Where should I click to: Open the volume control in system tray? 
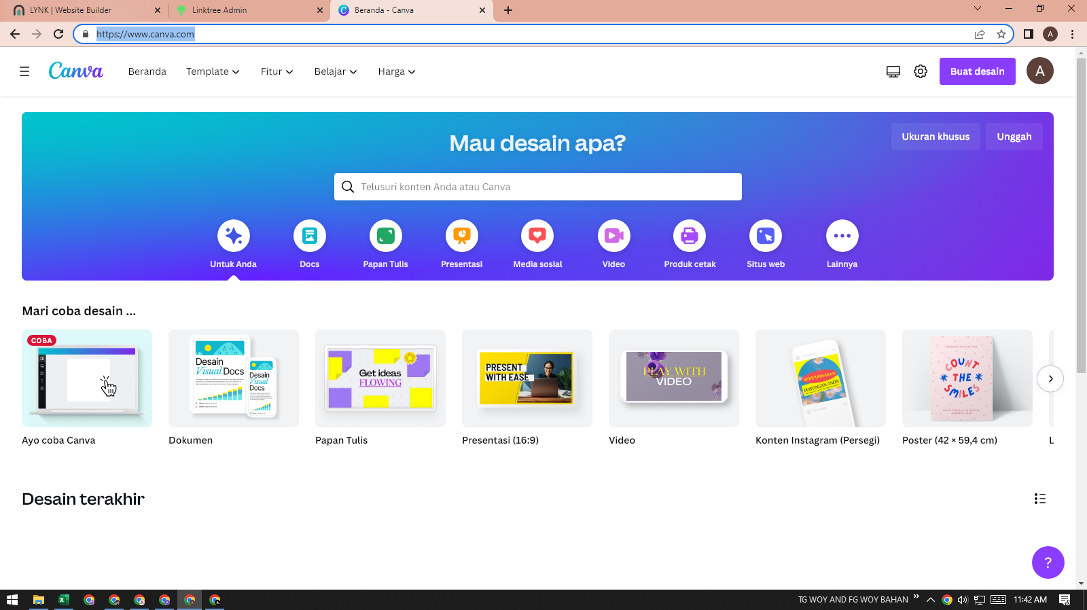click(963, 600)
